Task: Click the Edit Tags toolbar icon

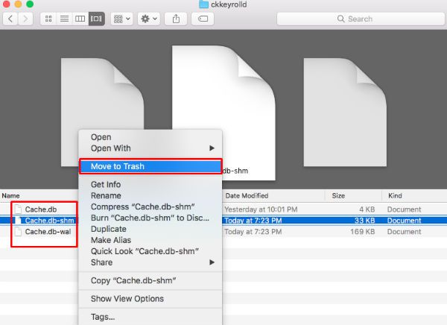Action: 203,19
